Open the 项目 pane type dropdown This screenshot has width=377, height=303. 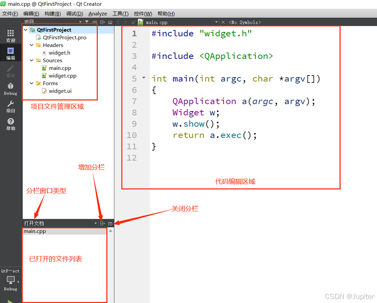(80, 22)
